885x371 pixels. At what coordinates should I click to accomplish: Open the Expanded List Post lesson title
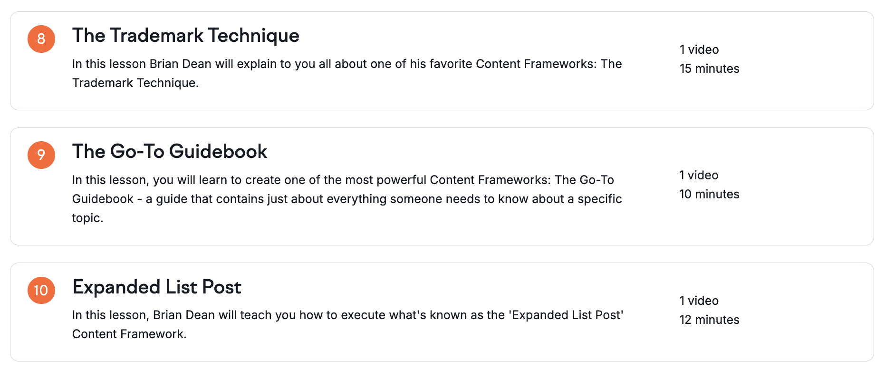coord(157,287)
